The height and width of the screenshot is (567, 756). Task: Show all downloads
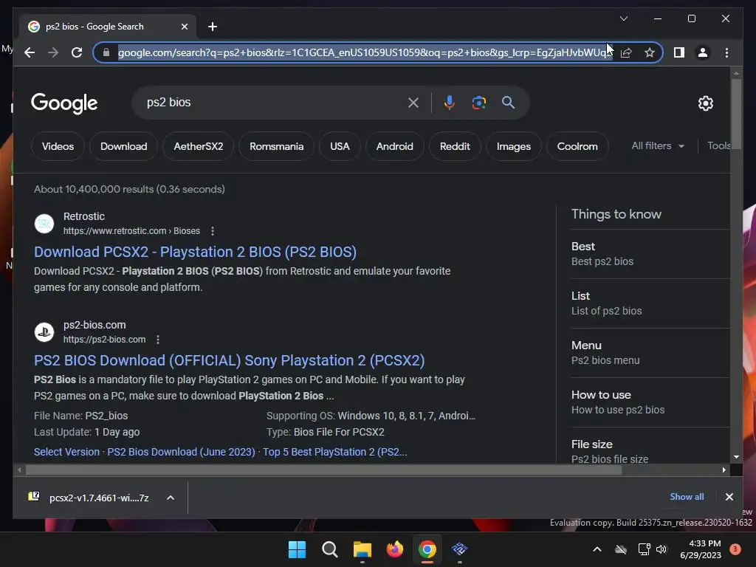click(687, 497)
